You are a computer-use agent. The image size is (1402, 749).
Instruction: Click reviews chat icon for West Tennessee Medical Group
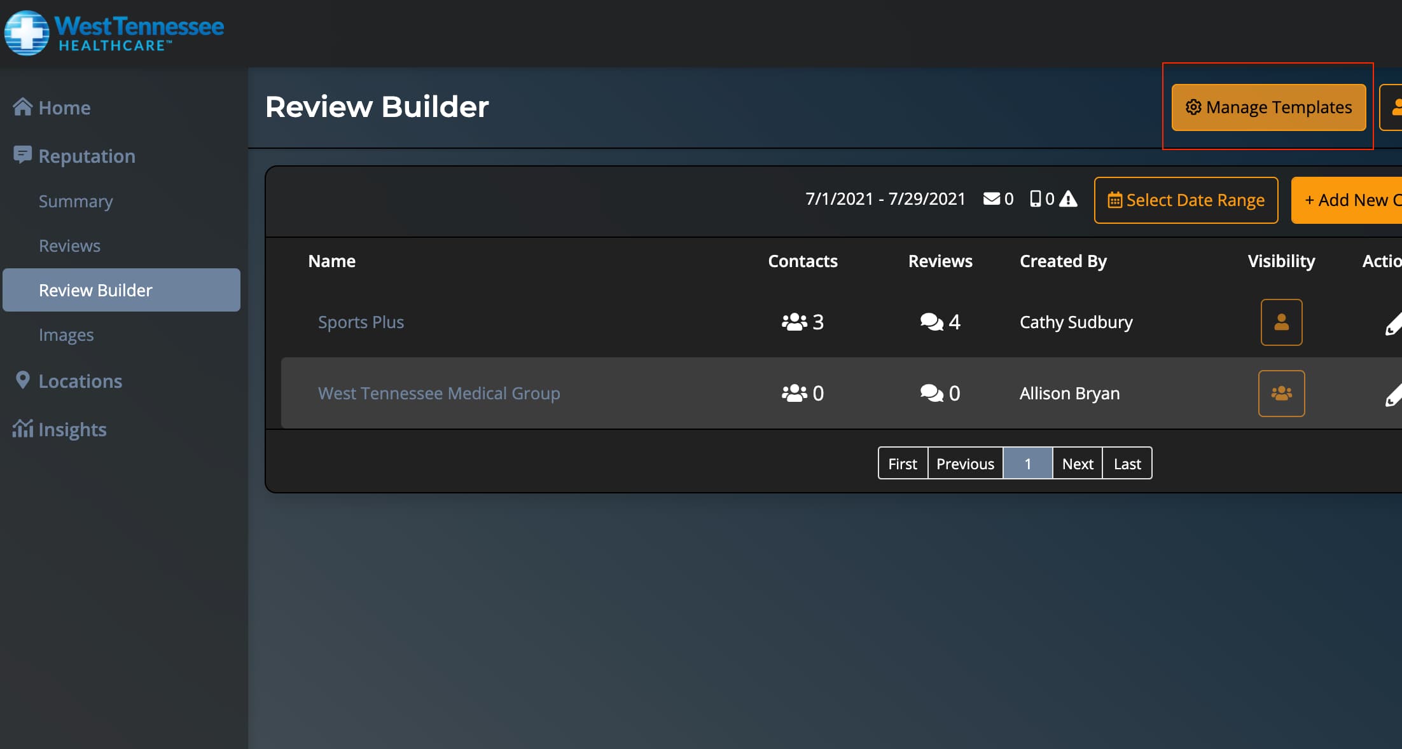point(931,393)
